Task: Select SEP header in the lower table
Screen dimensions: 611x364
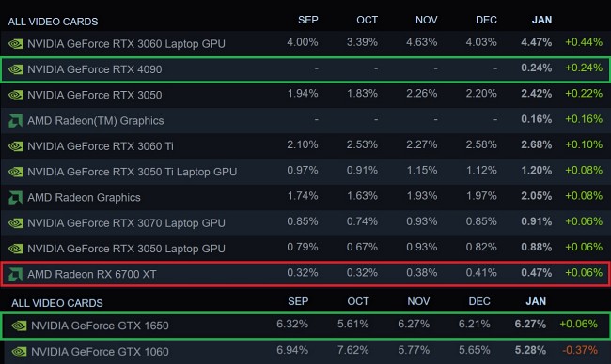Action: [x=298, y=301]
